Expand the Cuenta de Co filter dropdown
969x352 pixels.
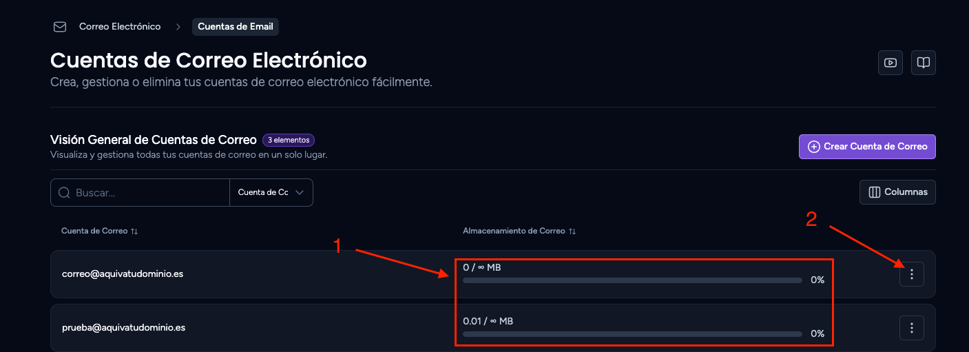coord(271,193)
